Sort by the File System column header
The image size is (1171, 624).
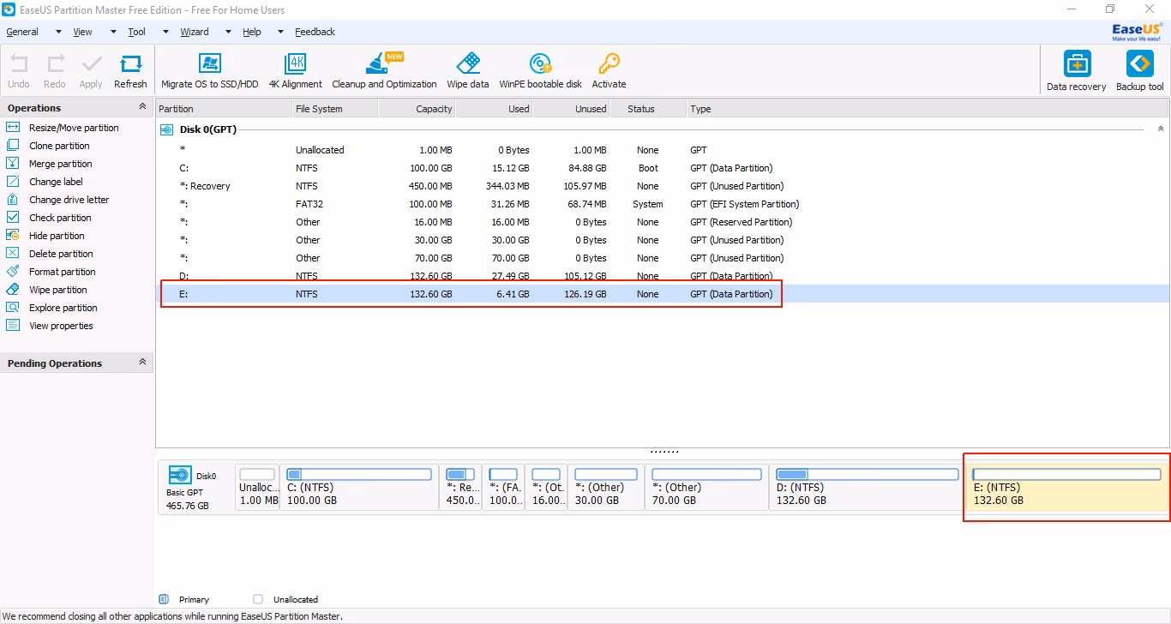click(335, 109)
